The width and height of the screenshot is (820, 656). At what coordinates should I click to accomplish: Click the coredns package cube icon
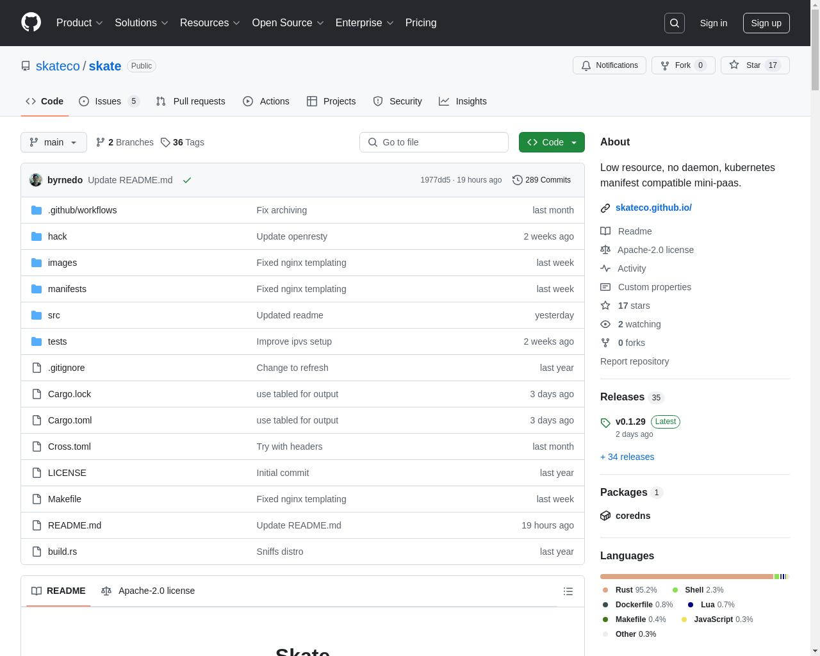605,516
